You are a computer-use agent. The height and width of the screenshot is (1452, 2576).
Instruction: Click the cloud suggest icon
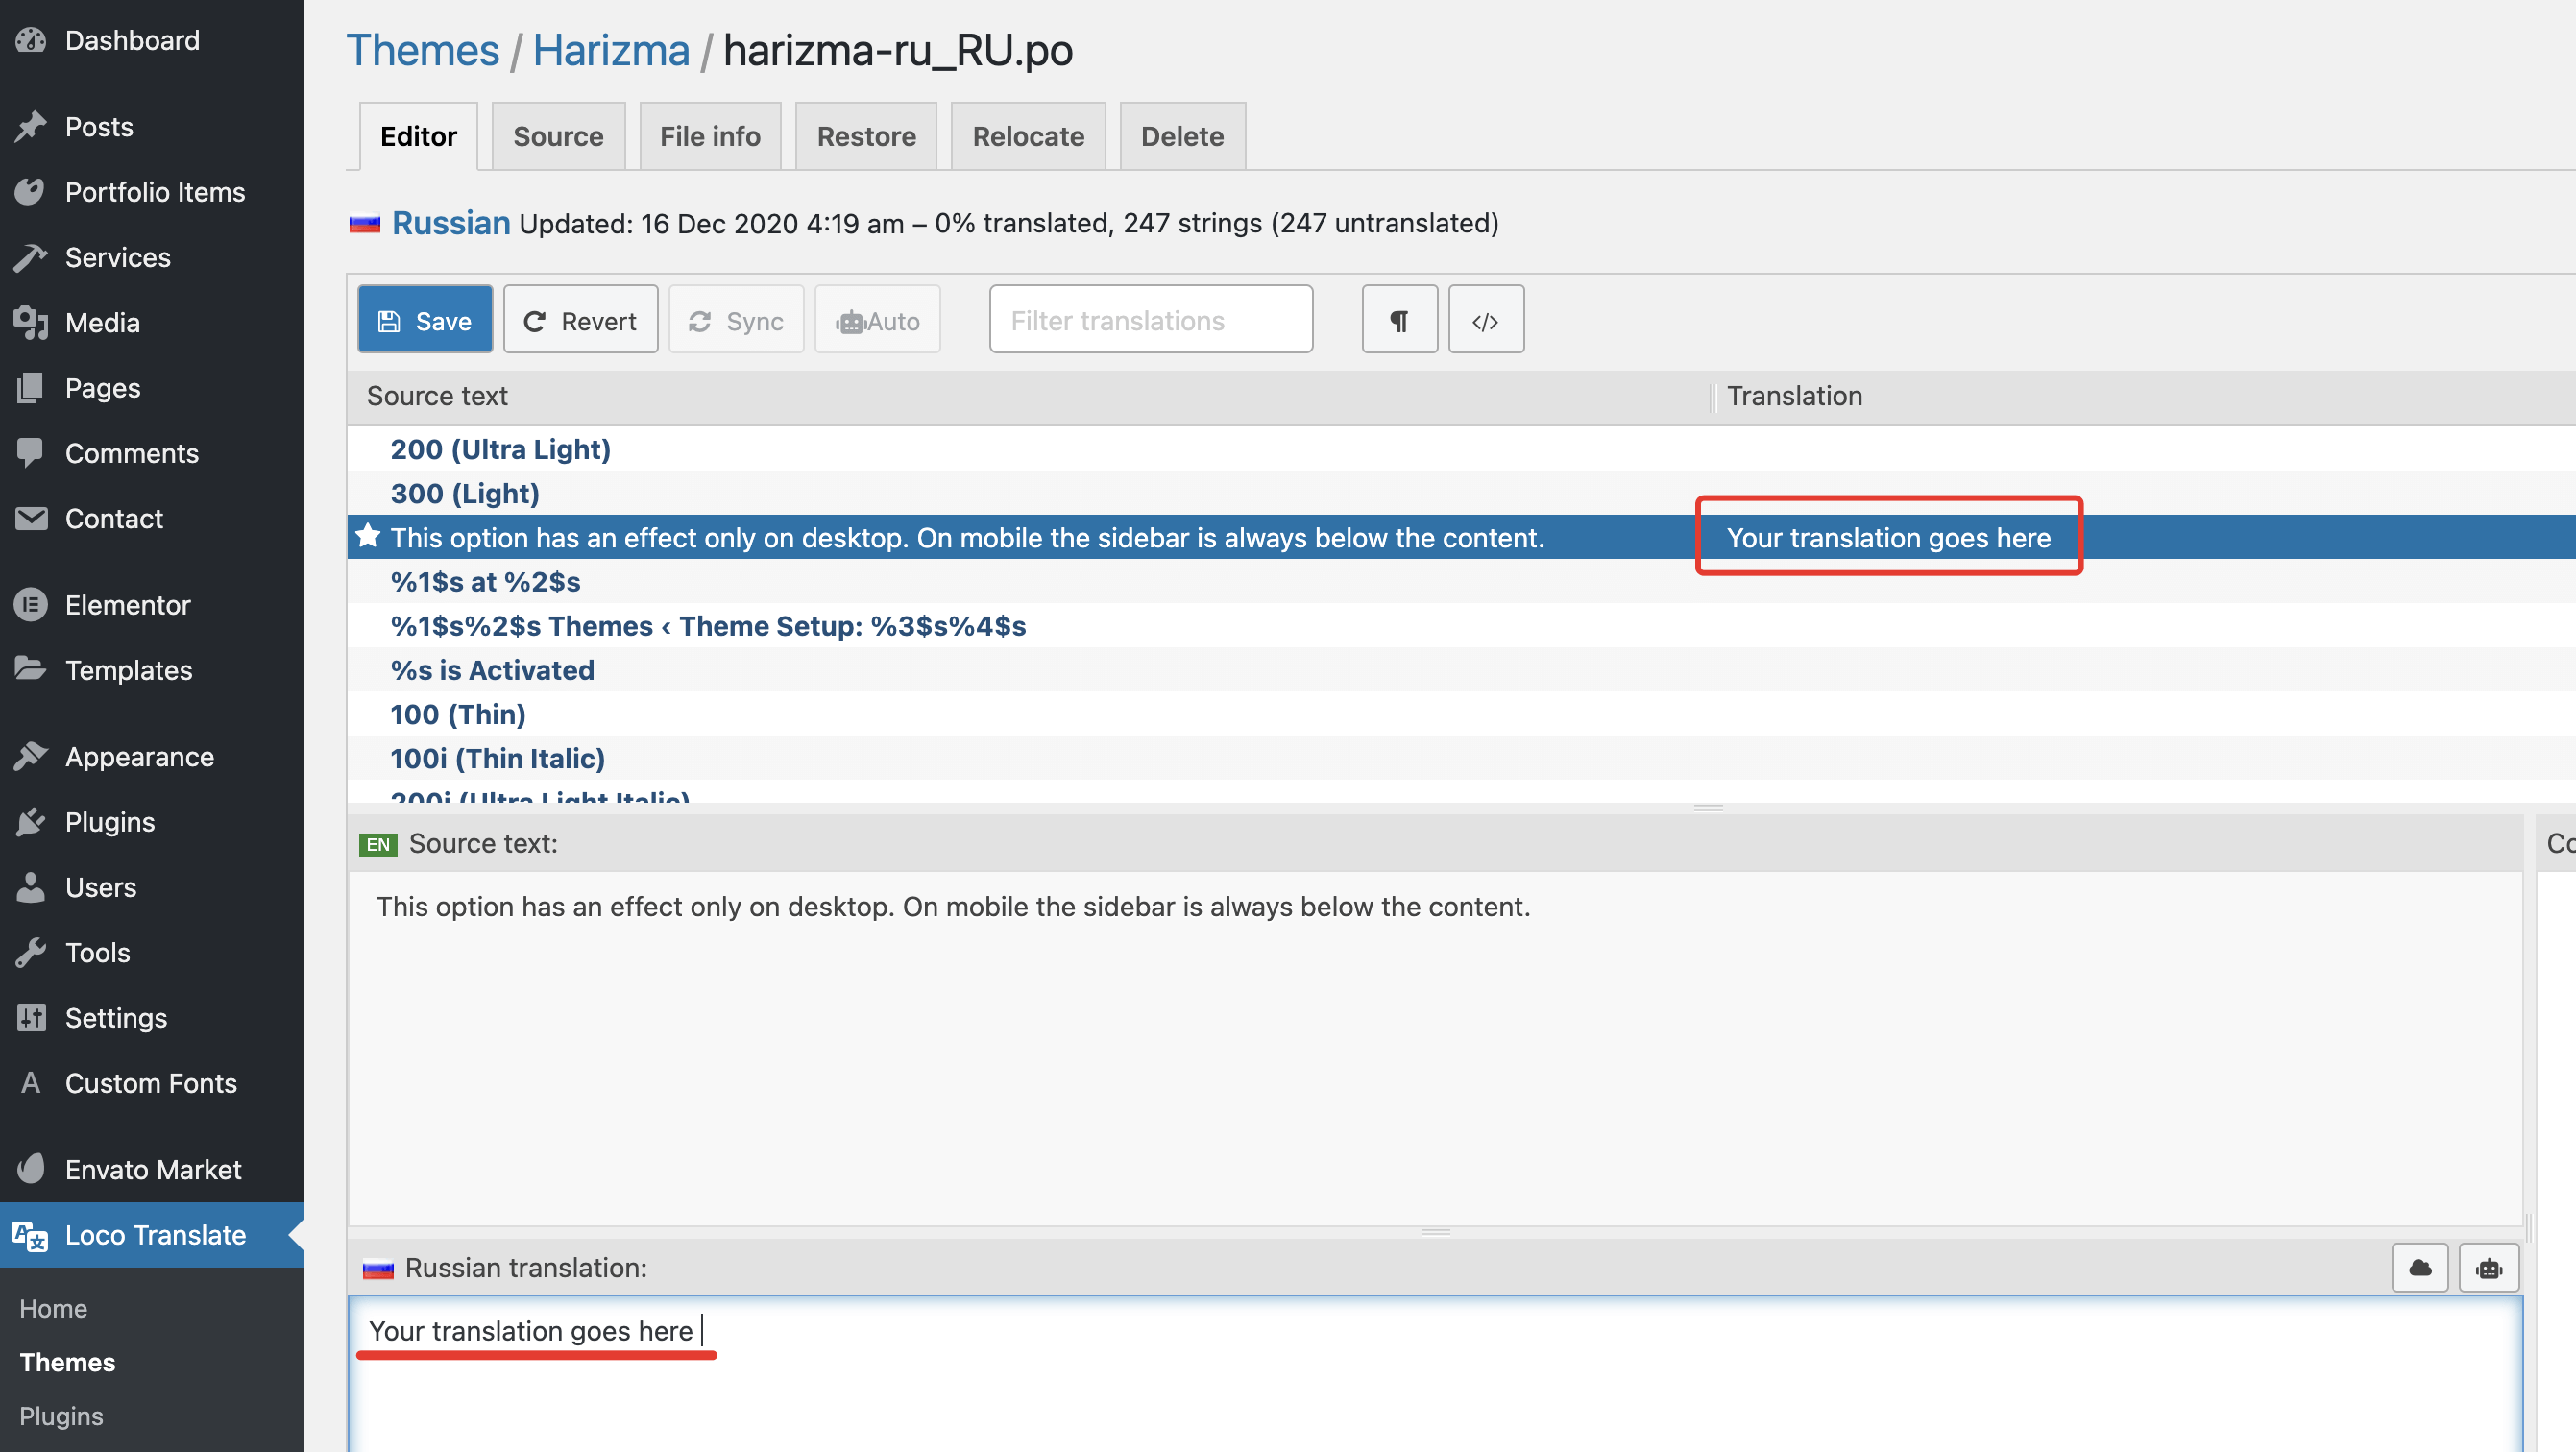[2419, 1268]
